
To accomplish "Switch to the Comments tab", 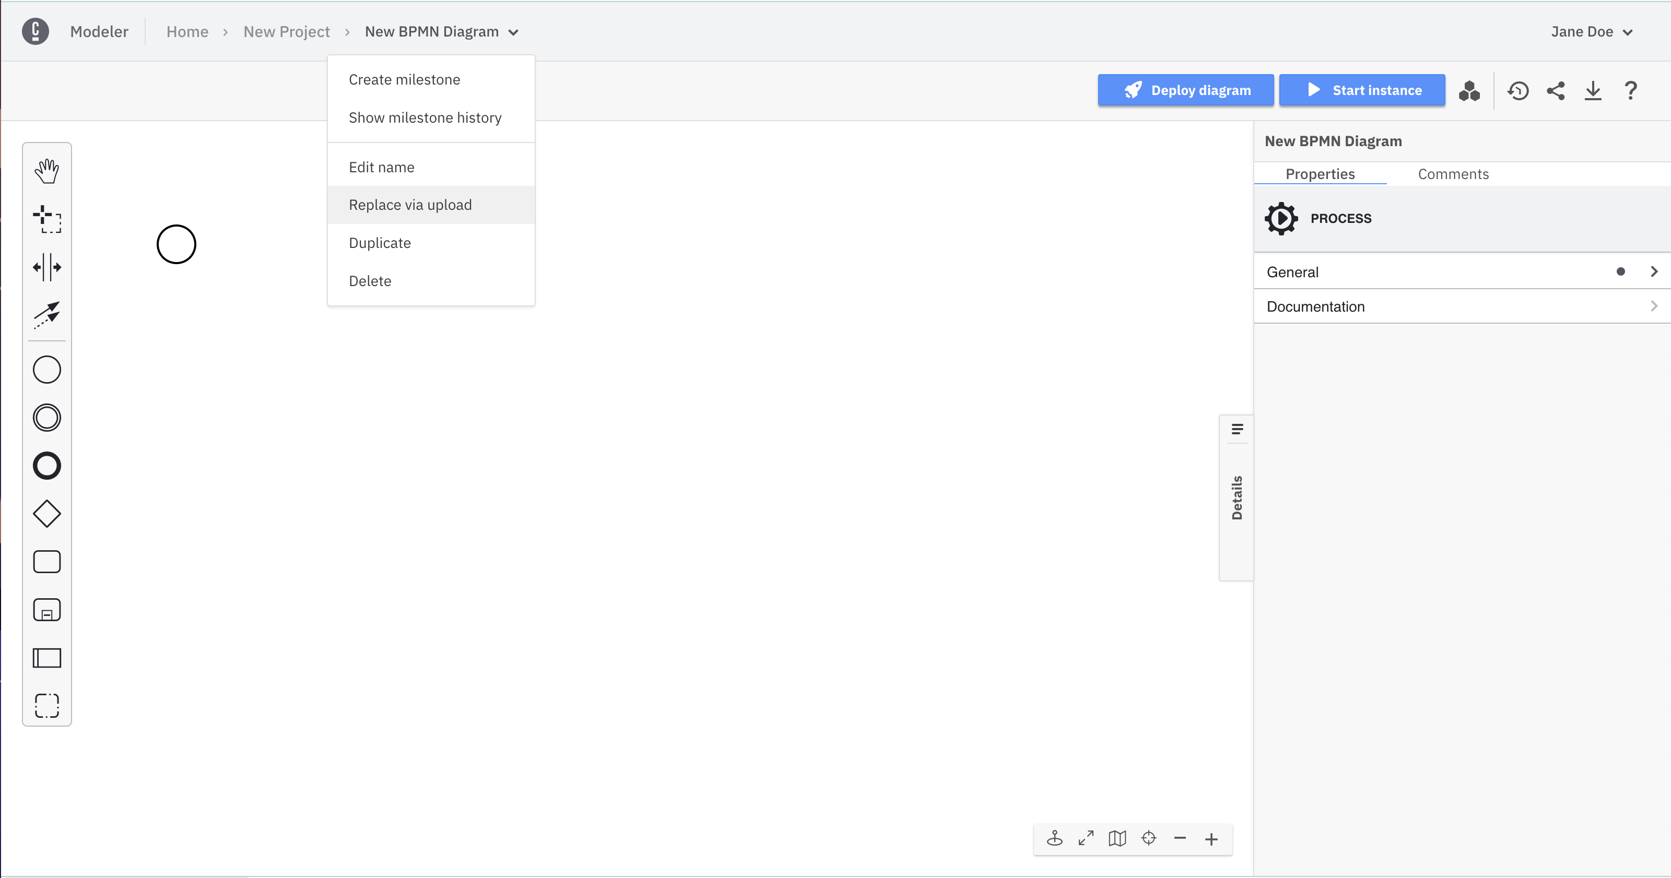I will (1453, 174).
